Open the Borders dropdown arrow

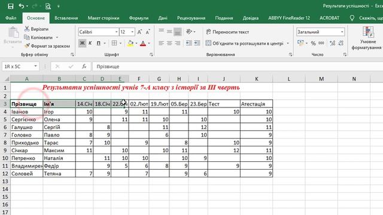(120, 43)
